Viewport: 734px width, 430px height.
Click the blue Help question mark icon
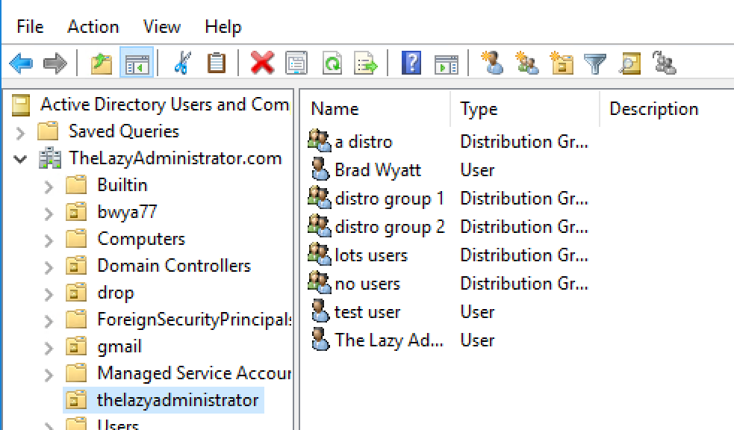pyautogui.click(x=411, y=63)
